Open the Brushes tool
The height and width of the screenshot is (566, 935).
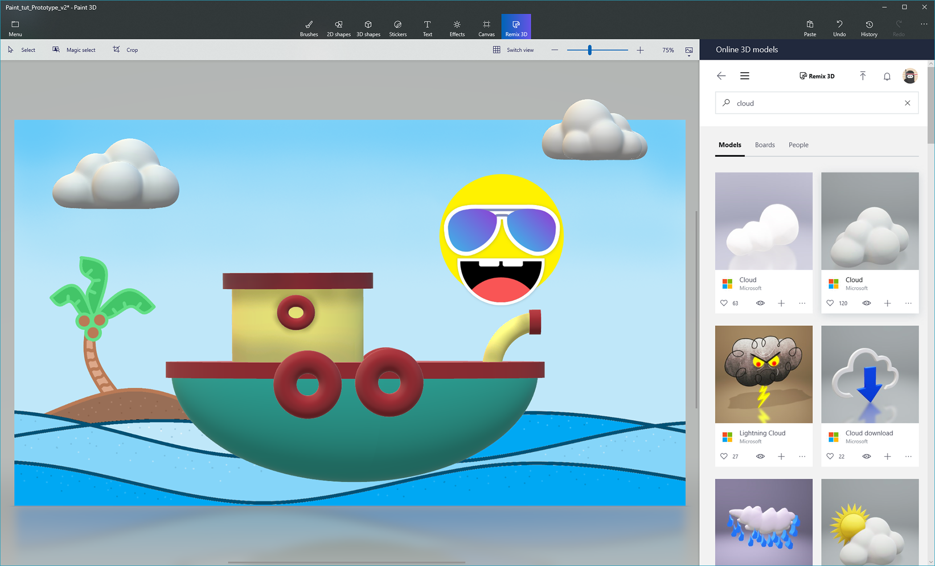309,28
